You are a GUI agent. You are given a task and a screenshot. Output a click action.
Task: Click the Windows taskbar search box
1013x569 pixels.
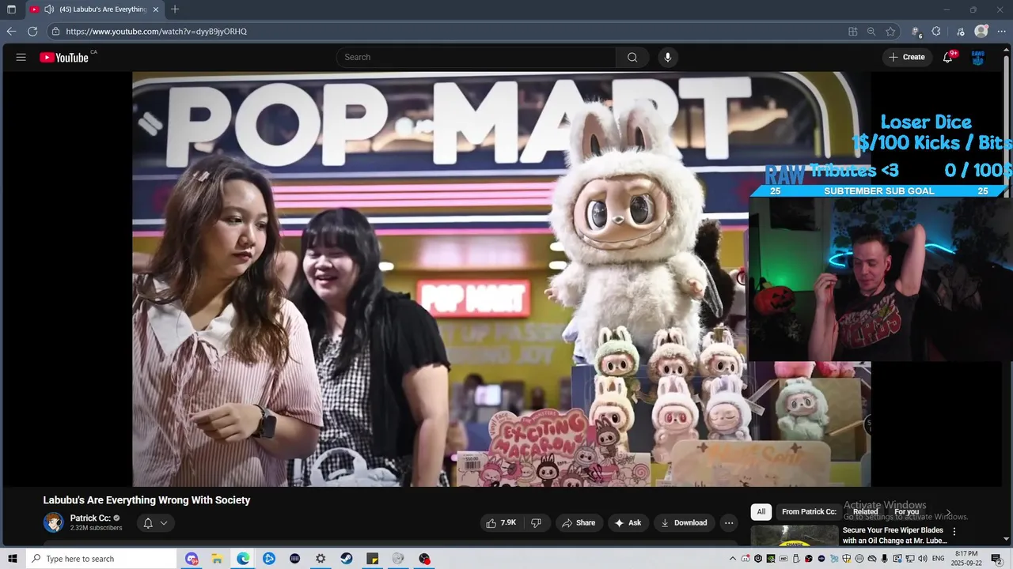point(101,559)
